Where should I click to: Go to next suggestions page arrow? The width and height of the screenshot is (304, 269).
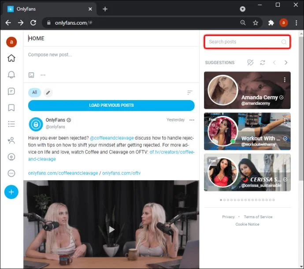click(286, 63)
